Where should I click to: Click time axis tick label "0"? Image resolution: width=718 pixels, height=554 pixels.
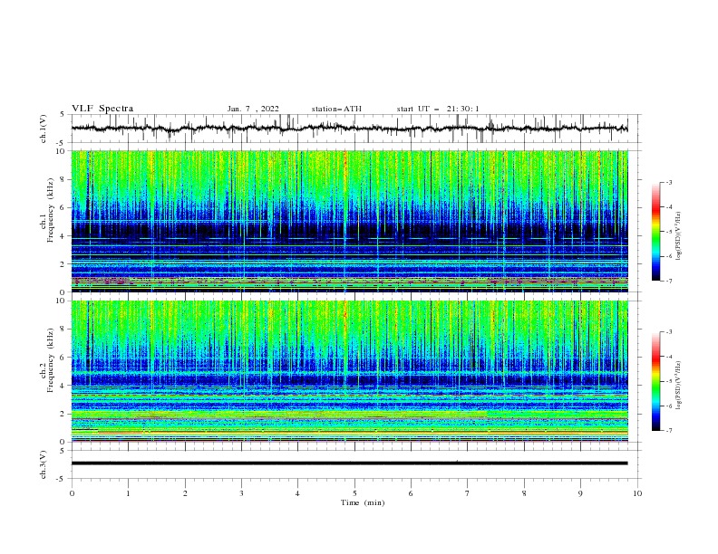(x=72, y=493)
